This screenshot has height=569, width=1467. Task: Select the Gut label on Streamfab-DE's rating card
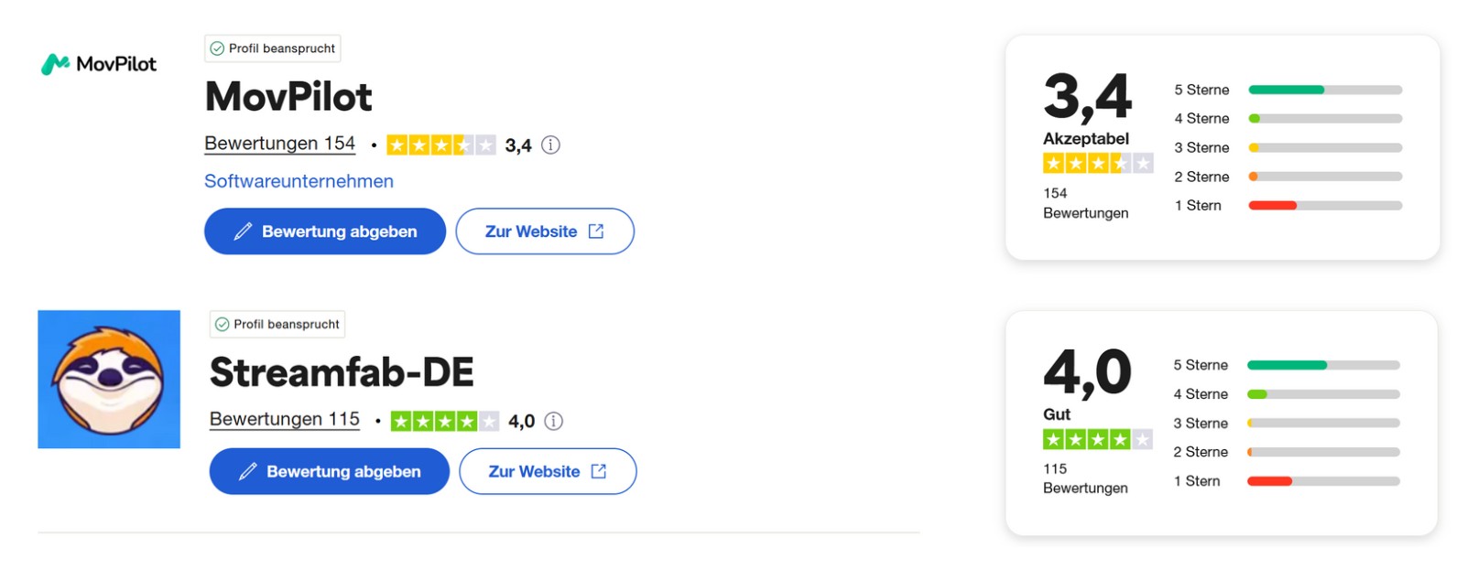point(1056,414)
